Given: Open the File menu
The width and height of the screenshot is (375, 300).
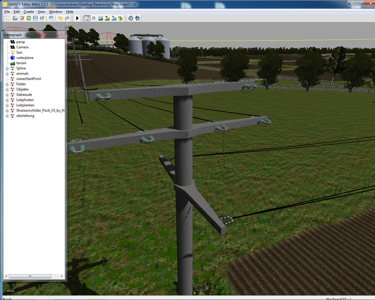Looking at the screenshot, I should (7, 11).
